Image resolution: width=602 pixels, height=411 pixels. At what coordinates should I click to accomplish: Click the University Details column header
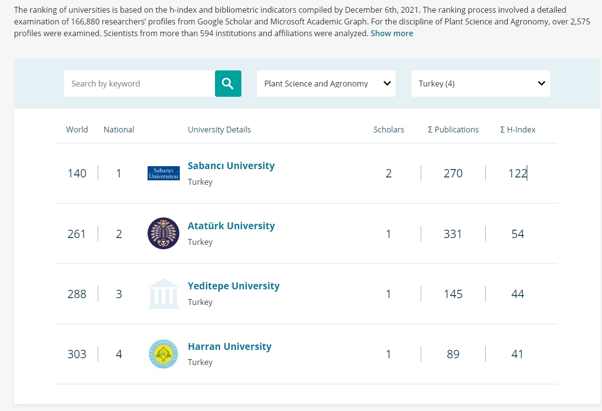219,130
